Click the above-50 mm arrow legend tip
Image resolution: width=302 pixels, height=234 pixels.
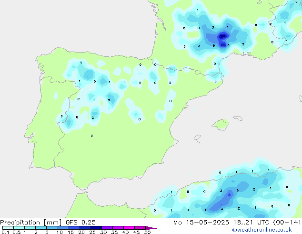pyautogui.click(x=151, y=228)
